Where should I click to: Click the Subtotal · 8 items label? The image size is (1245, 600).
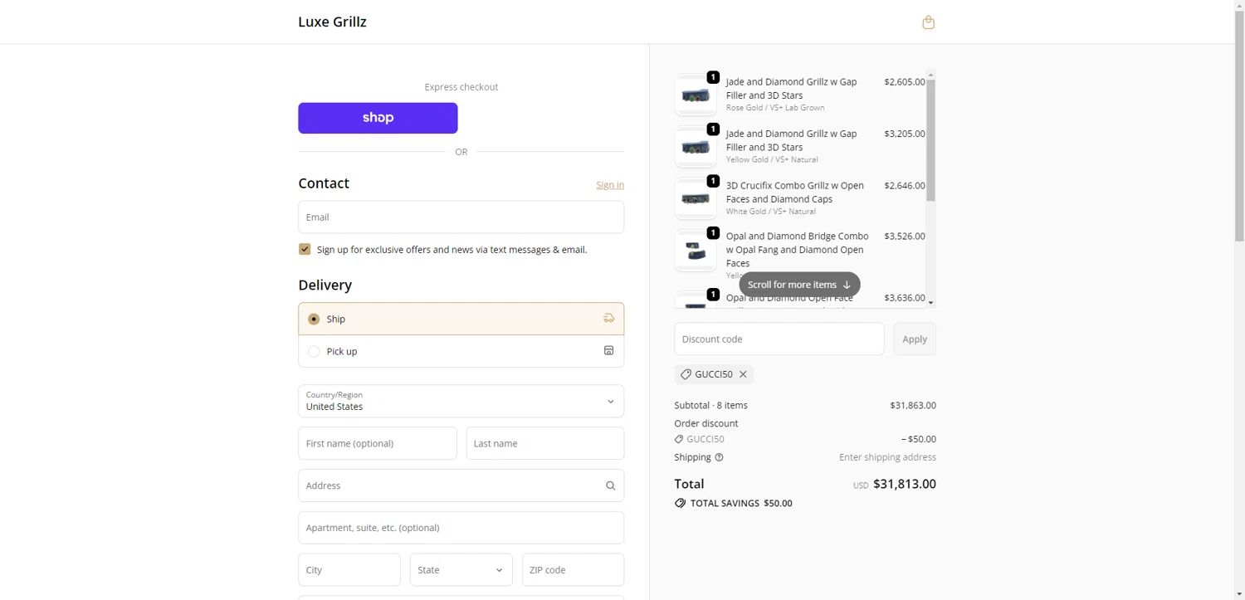pos(711,406)
